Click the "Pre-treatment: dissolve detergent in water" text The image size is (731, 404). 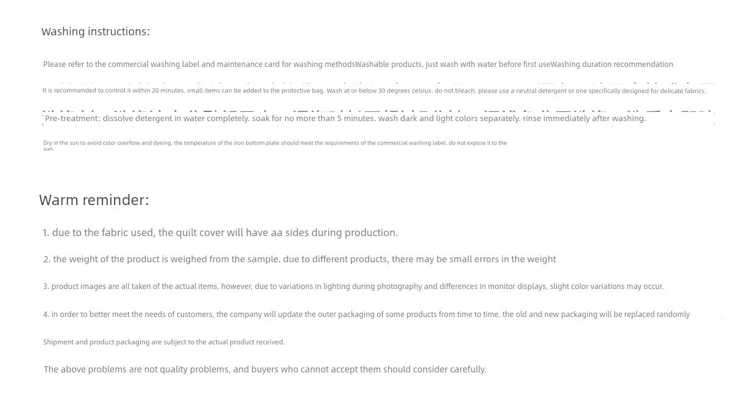pos(147,119)
